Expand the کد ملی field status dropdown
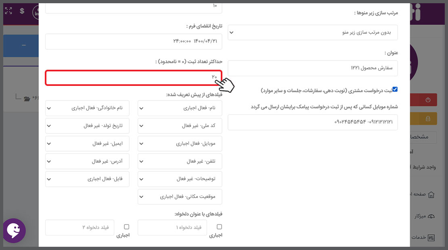 click(x=180, y=126)
